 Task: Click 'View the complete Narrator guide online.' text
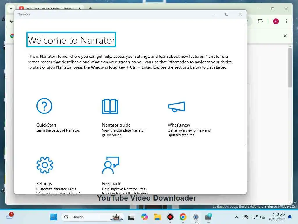coord(123,133)
